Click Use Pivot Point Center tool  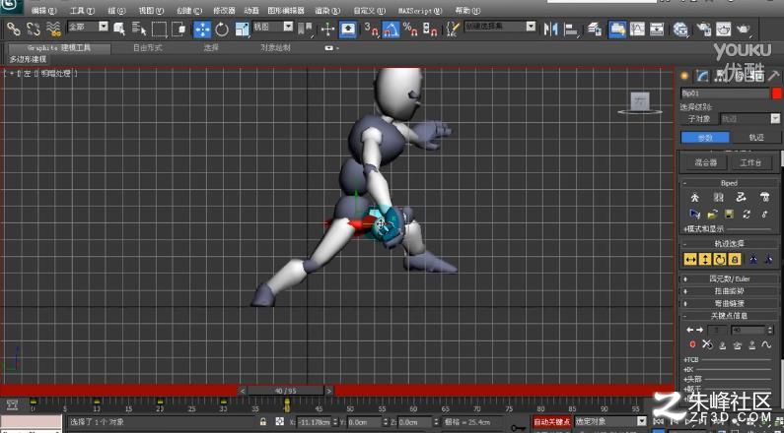[305, 29]
